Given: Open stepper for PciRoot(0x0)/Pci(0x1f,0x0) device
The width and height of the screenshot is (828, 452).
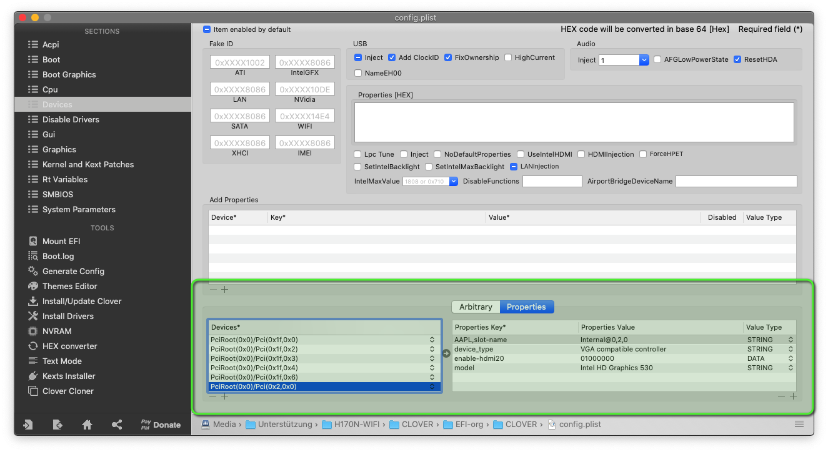Looking at the screenshot, I should point(432,340).
